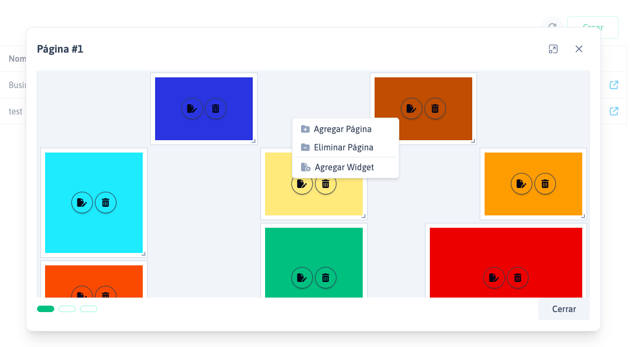Delete the red widget
Screen dimensions: 630x347
(518, 278)
